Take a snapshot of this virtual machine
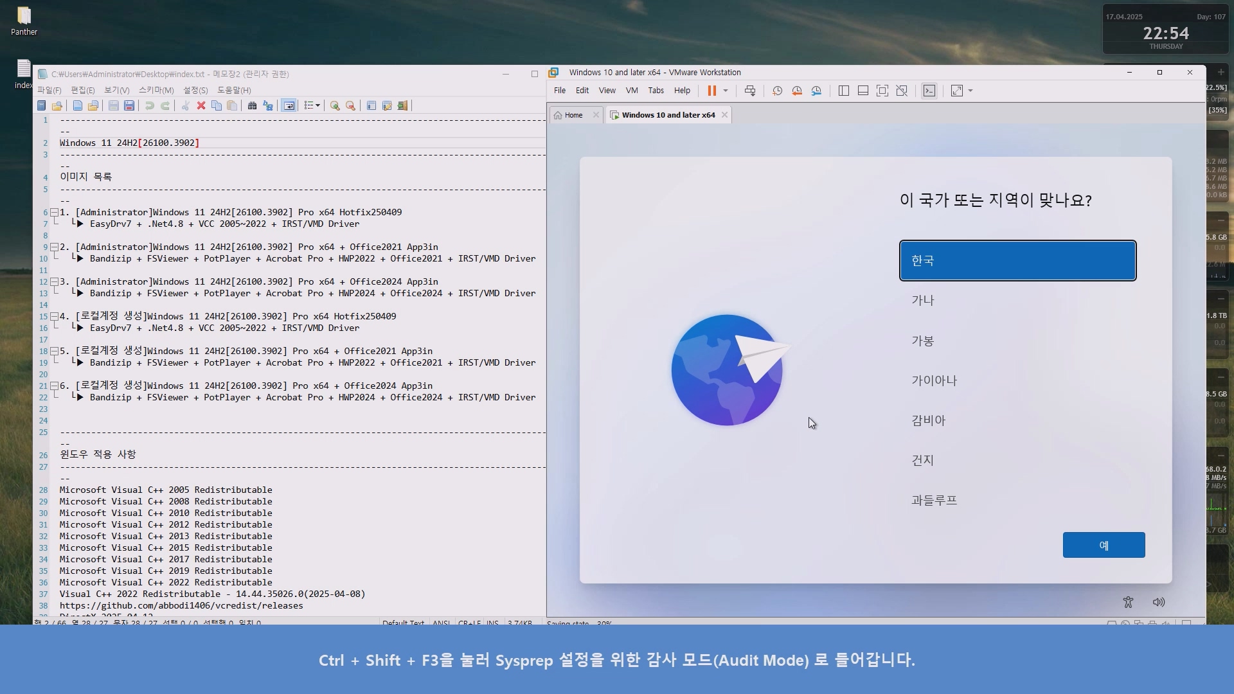This screenshot has height=694, width=1234. [x=777, y=91]
